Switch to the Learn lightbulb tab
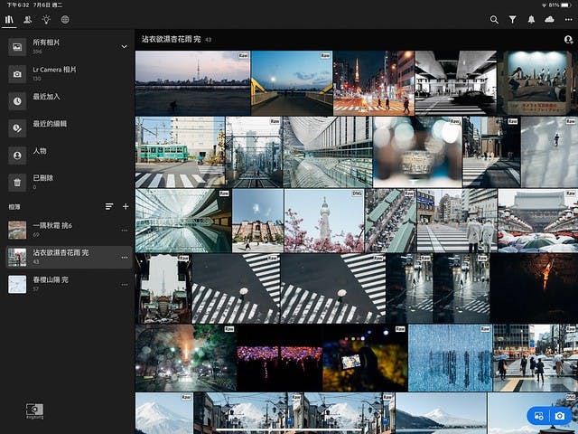 [46, 19]
